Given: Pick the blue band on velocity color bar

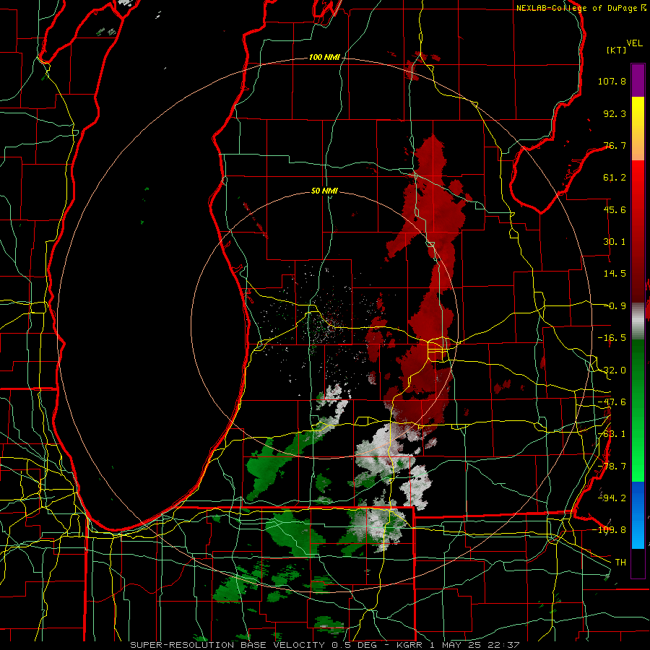Looking at the screenshot, I should point(638,515).
